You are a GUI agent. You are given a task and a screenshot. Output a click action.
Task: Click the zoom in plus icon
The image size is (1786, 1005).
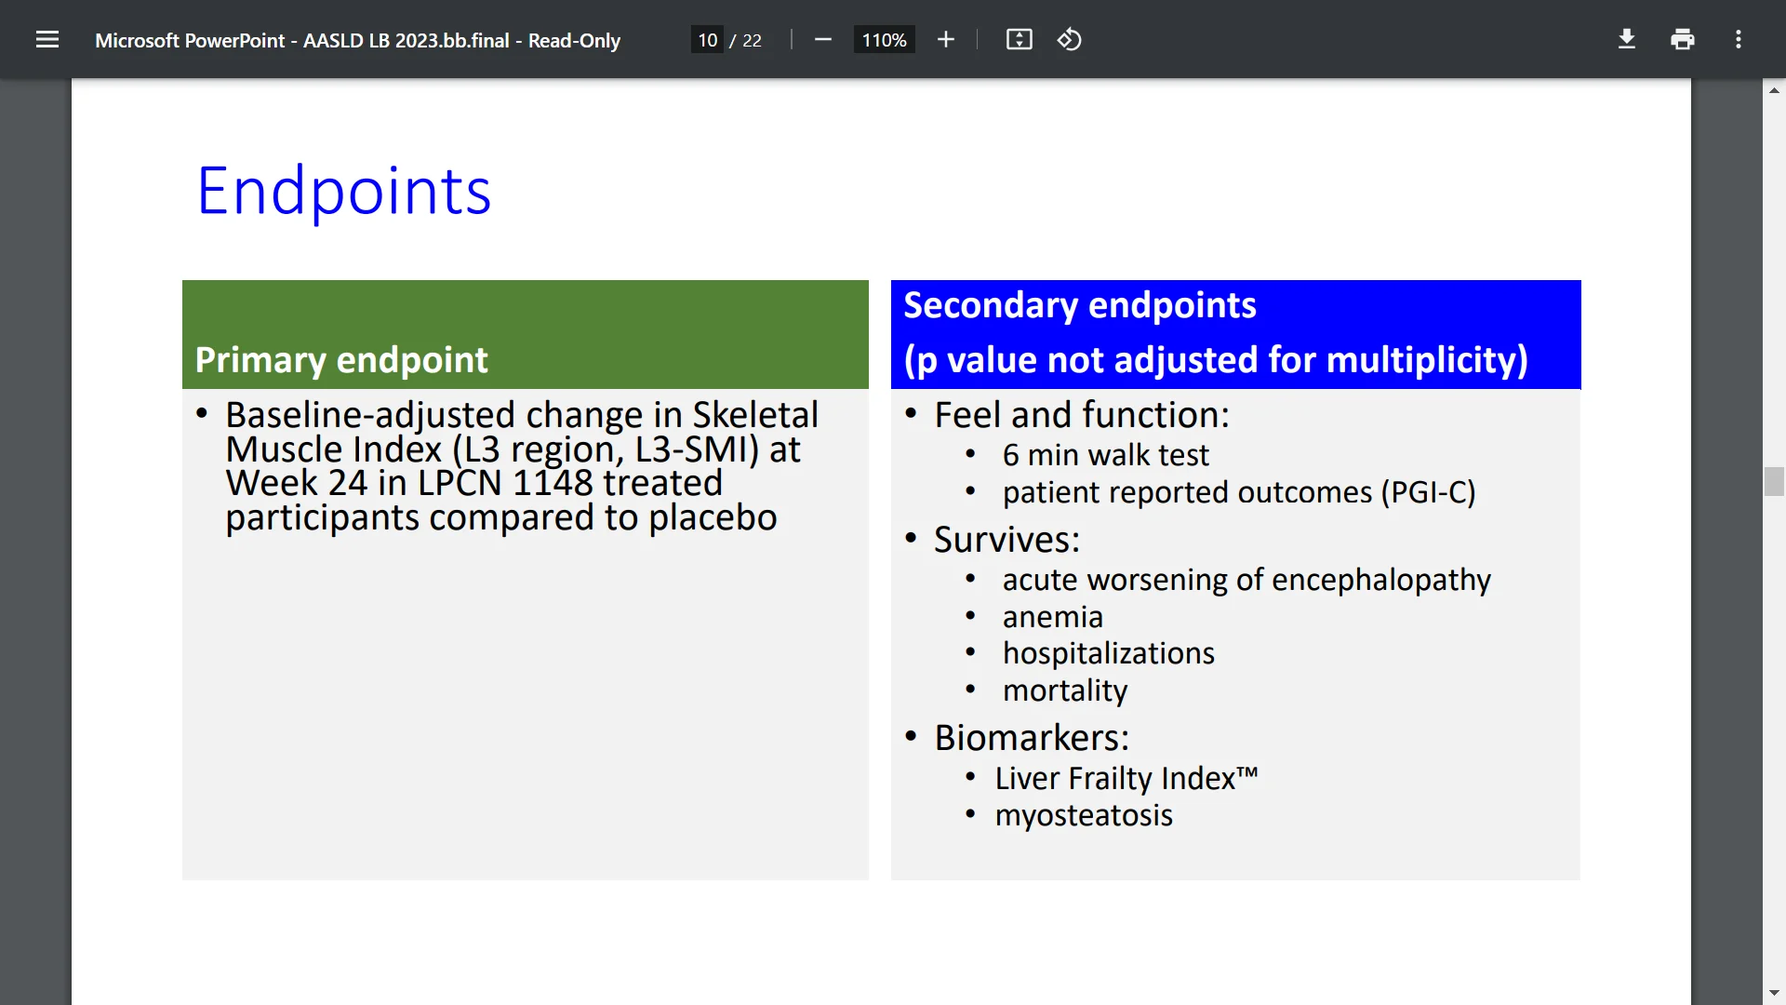(946, 40)
